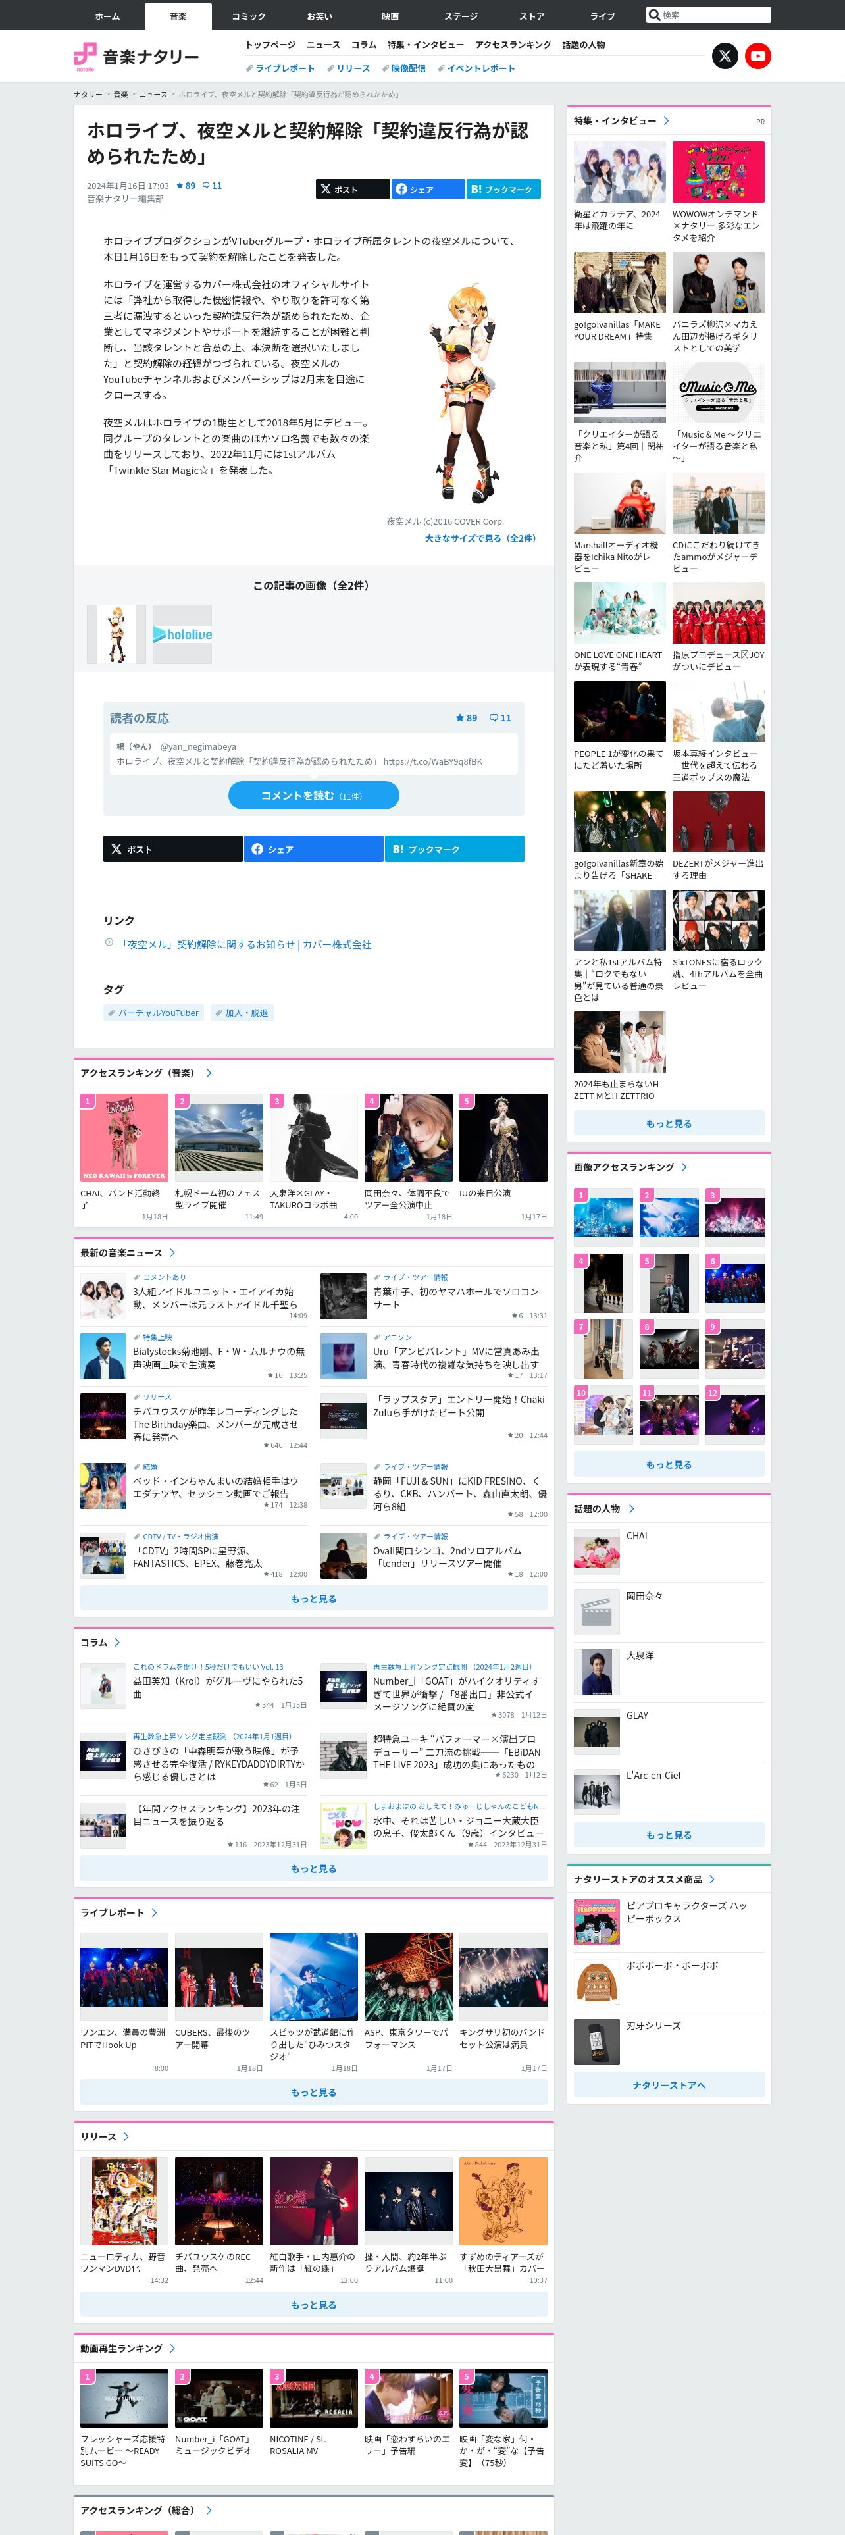Image resolution: width=845 pixels, height=2535 pixels.
Task: Switch to ストア tab
Action: click(532, 16)
